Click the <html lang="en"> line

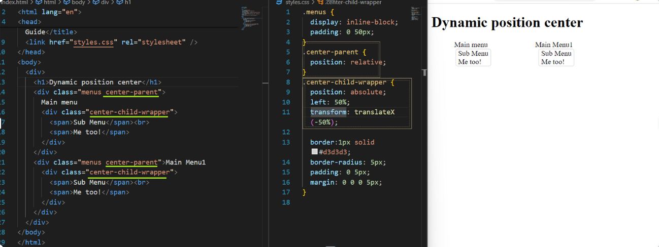click(x=49, y=12)
